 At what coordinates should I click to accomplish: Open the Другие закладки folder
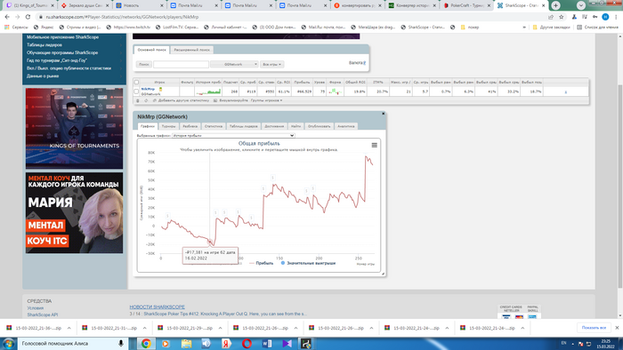[x=552, y=28]
